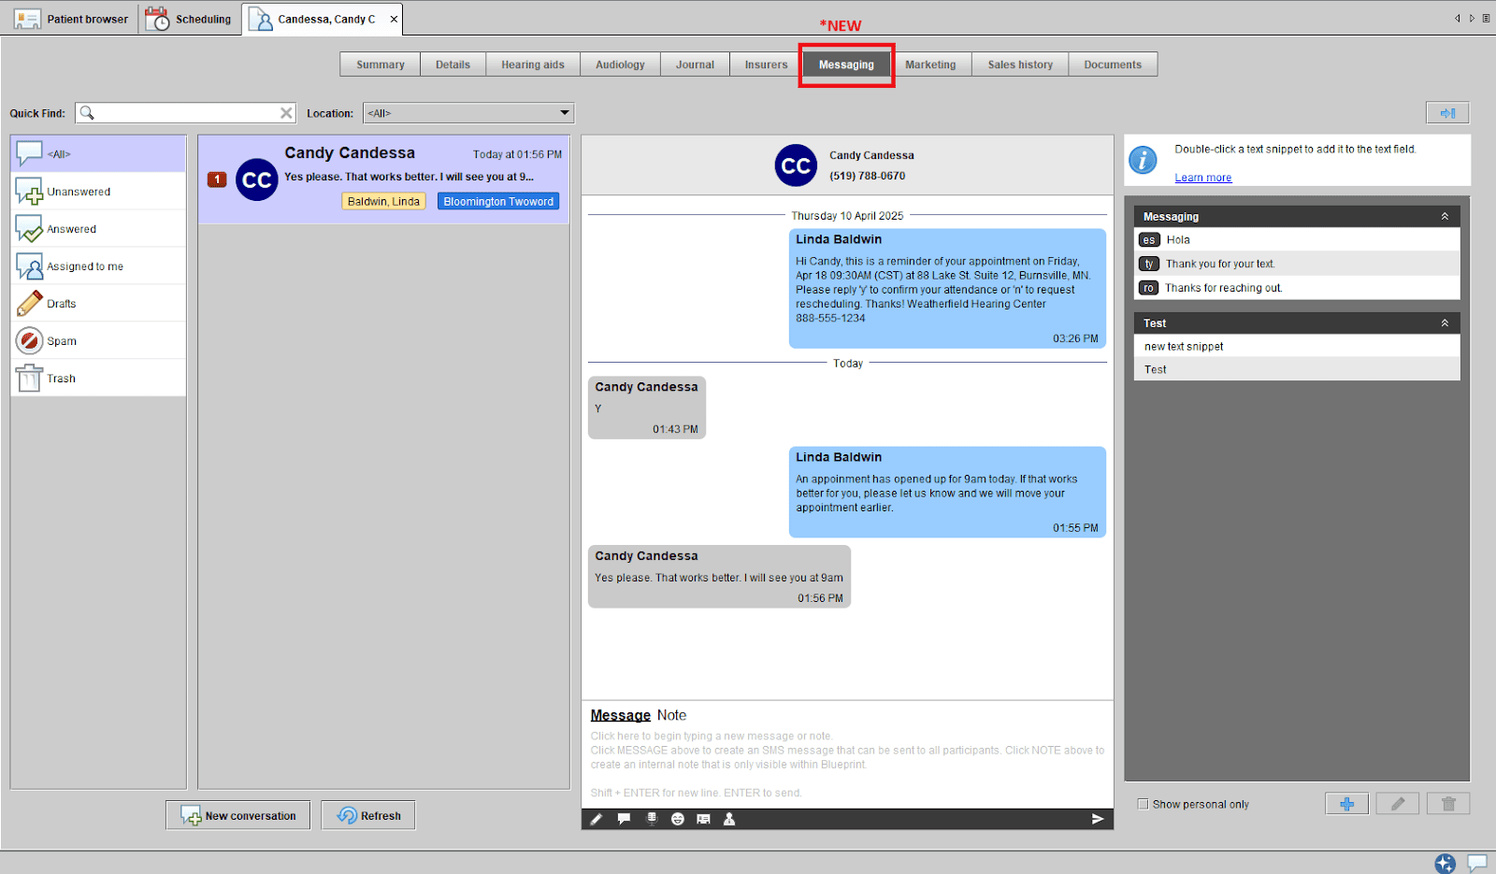Clear the Quick Find field with X
This screenshot has height=874, width=1496.
[286, 113]
